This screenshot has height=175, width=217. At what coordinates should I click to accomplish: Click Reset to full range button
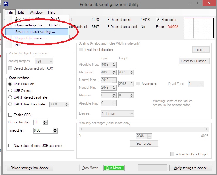194,61
